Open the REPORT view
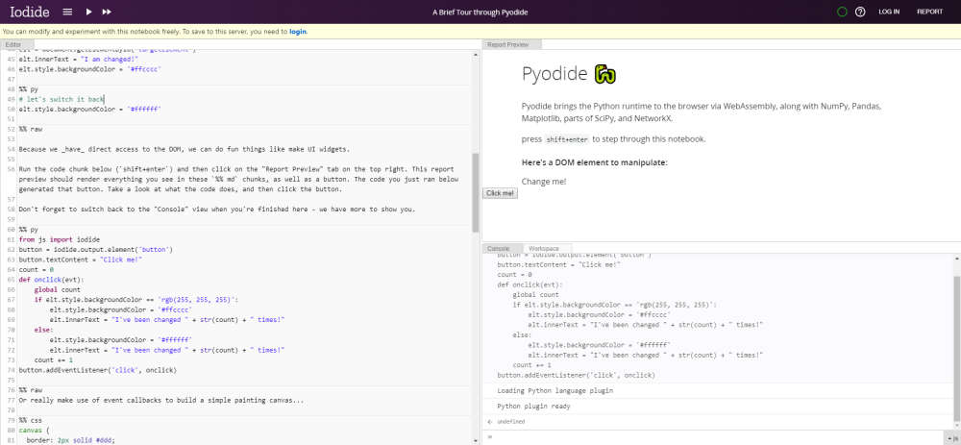 pyautogui.click(x=929, y=12)
